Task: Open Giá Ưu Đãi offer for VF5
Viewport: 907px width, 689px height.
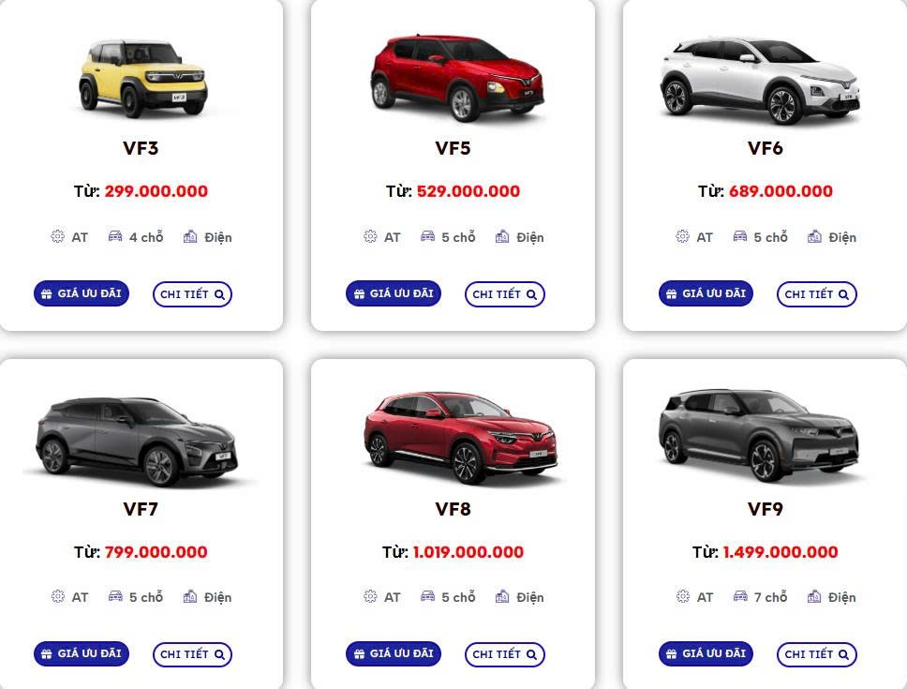Action: tap(394, 293)
